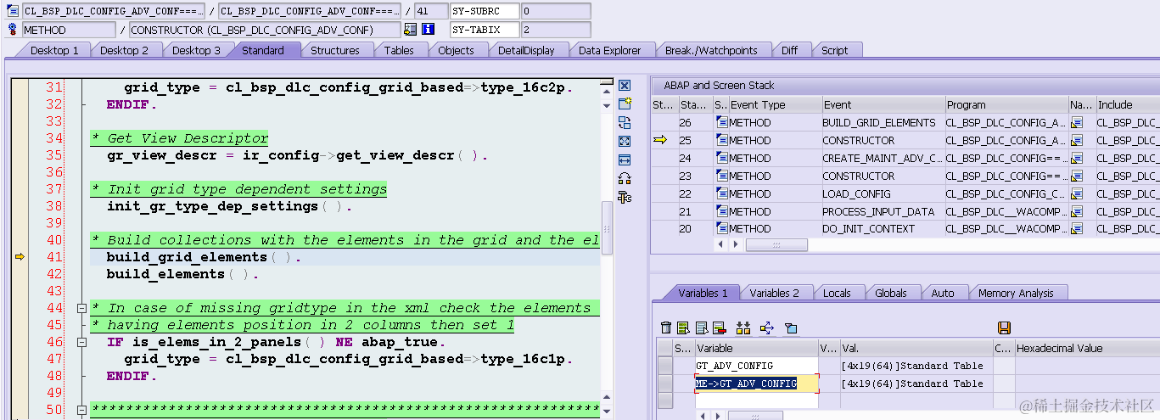Click the tool settings icon below headset
The height and width of the screenshot is (420, 1160).
(x=625, y=197)
